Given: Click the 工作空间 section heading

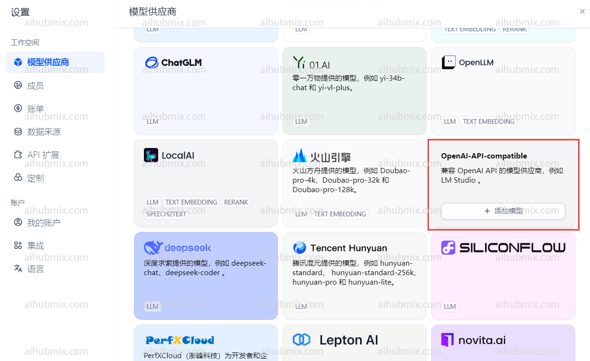Looking at the screenshot, I should click(x=25, y=43).
